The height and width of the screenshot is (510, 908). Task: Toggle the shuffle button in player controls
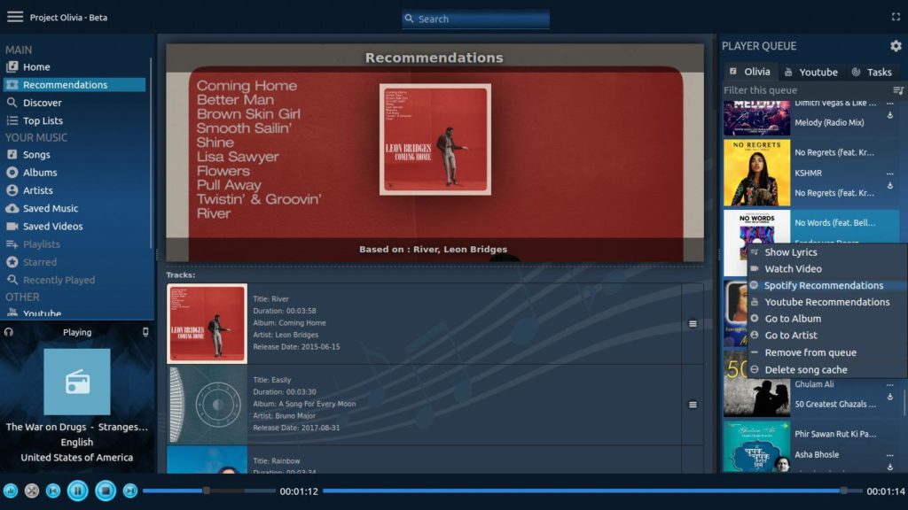(32, 491)
